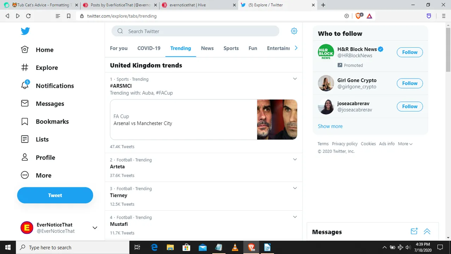Open Task View on taskbar
This screenshot has height=254, width=451.
(x=138, y=247)
